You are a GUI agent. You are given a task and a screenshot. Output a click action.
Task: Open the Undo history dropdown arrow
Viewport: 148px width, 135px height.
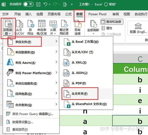pos(50,4)
